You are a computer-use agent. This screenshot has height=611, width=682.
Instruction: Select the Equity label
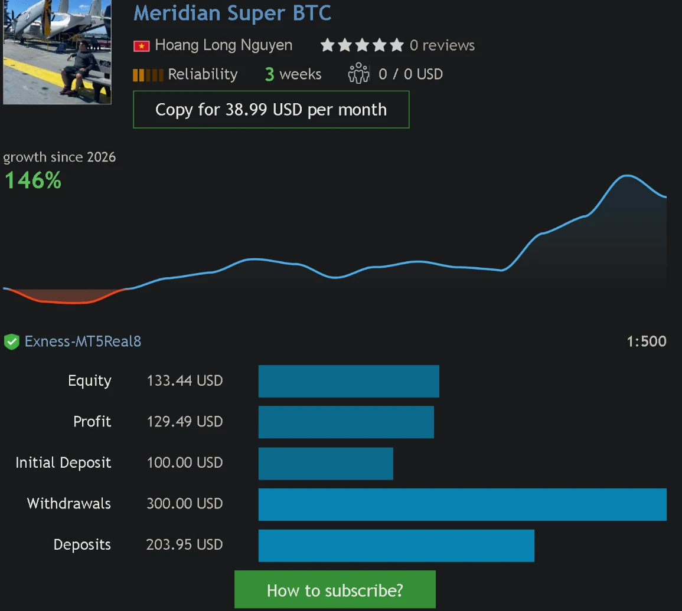point(90,381)
